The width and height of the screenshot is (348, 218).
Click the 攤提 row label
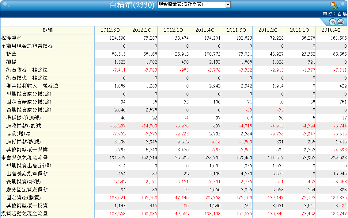[11, 62]
